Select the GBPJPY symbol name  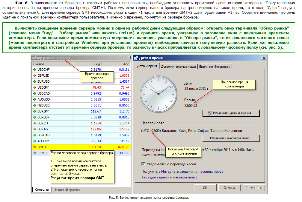[43, 129]
